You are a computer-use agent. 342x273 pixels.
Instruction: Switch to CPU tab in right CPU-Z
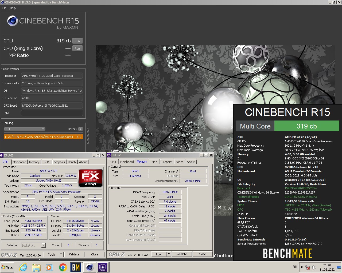coord(113,162)
